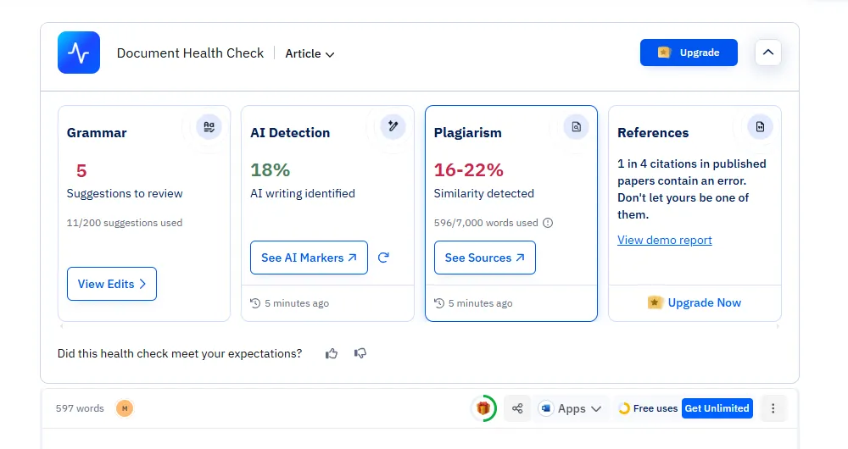Collapse the health check panel chevron

(x=768, y=53)
